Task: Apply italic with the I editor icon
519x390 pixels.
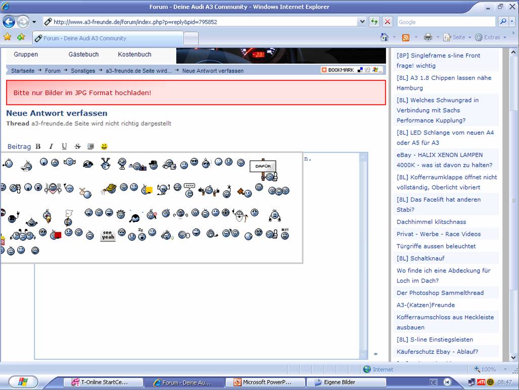Action: [51, 146]
